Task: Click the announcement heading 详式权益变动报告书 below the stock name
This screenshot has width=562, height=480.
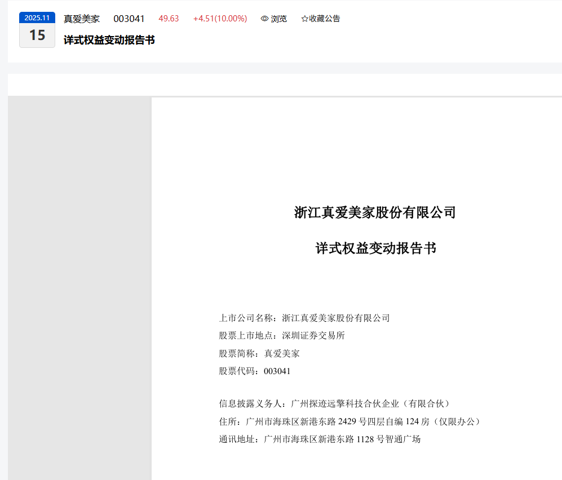Action: [x=109, y=40]
